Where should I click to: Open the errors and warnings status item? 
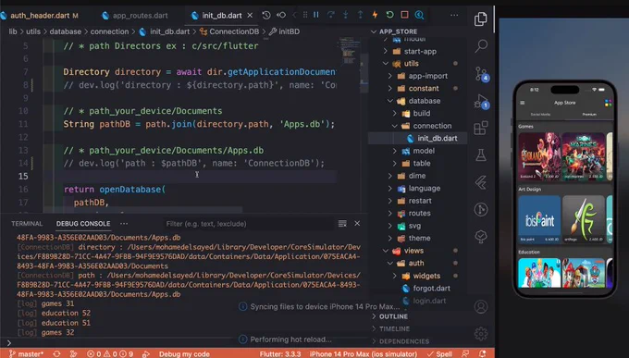click(110, 354)
